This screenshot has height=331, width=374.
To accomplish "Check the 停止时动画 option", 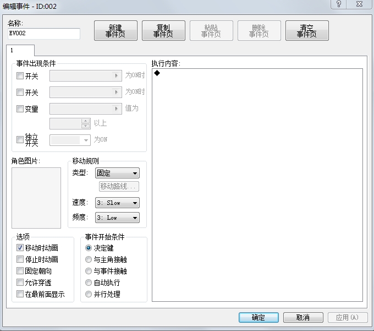I will [x=20, y=259].
